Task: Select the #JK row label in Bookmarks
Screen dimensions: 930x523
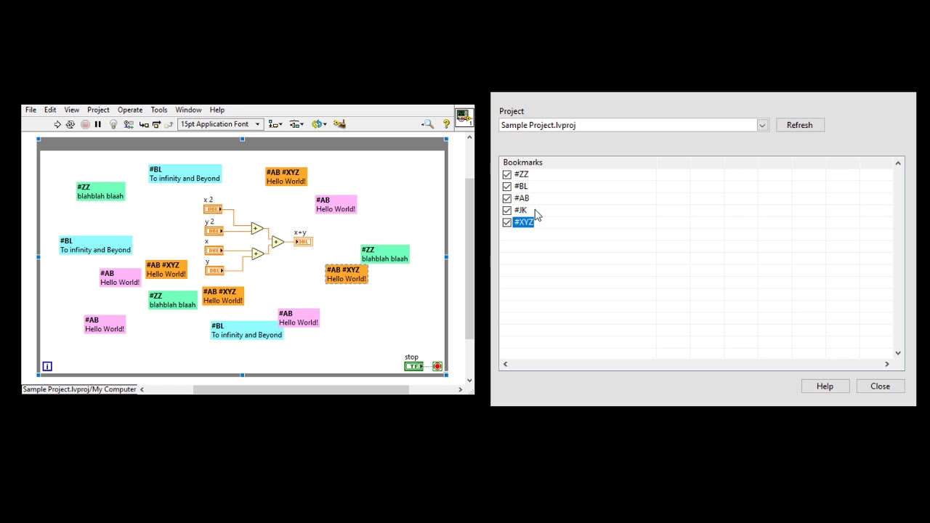Action: pyautogui.click(x=520, y=210)
